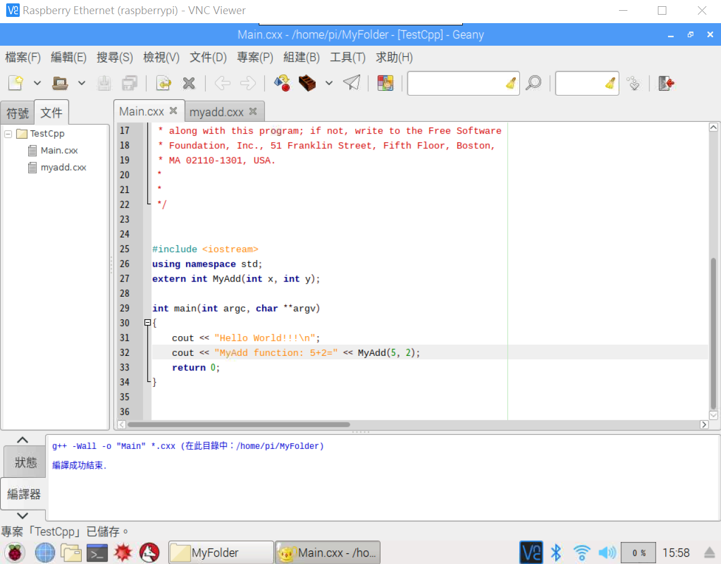Clear the search field with broom icon
The image size is (721, 564).
511,83
